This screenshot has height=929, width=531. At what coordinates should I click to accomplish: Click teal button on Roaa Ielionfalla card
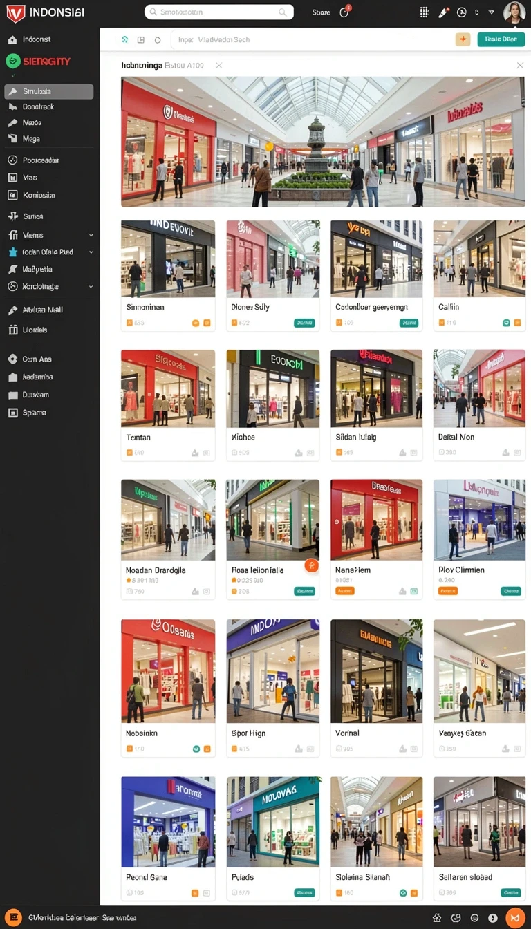[x=304, y=591]
